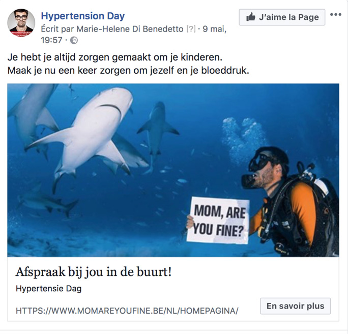Like the page with J'aime la Page
The width and height of the screenshot is (348, 334).
click(x=282, y=17)
